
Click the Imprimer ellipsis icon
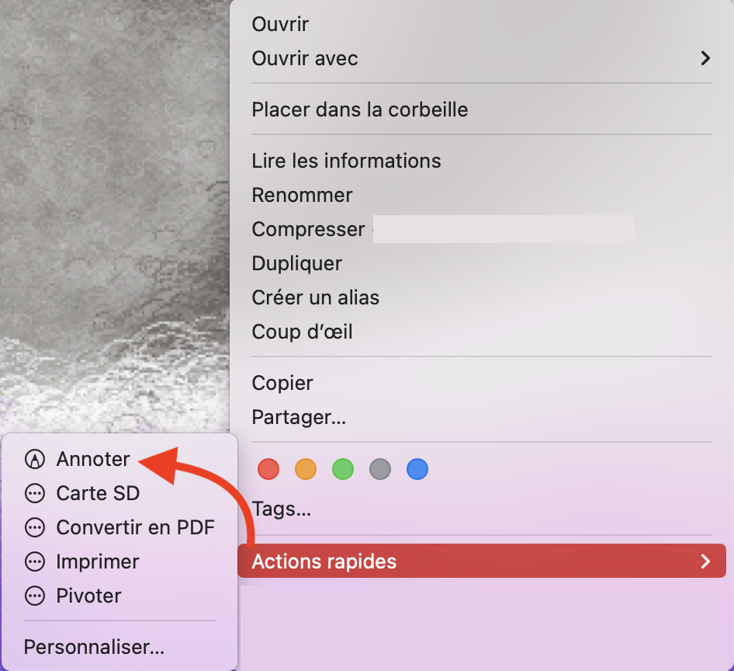click(34, 562)
